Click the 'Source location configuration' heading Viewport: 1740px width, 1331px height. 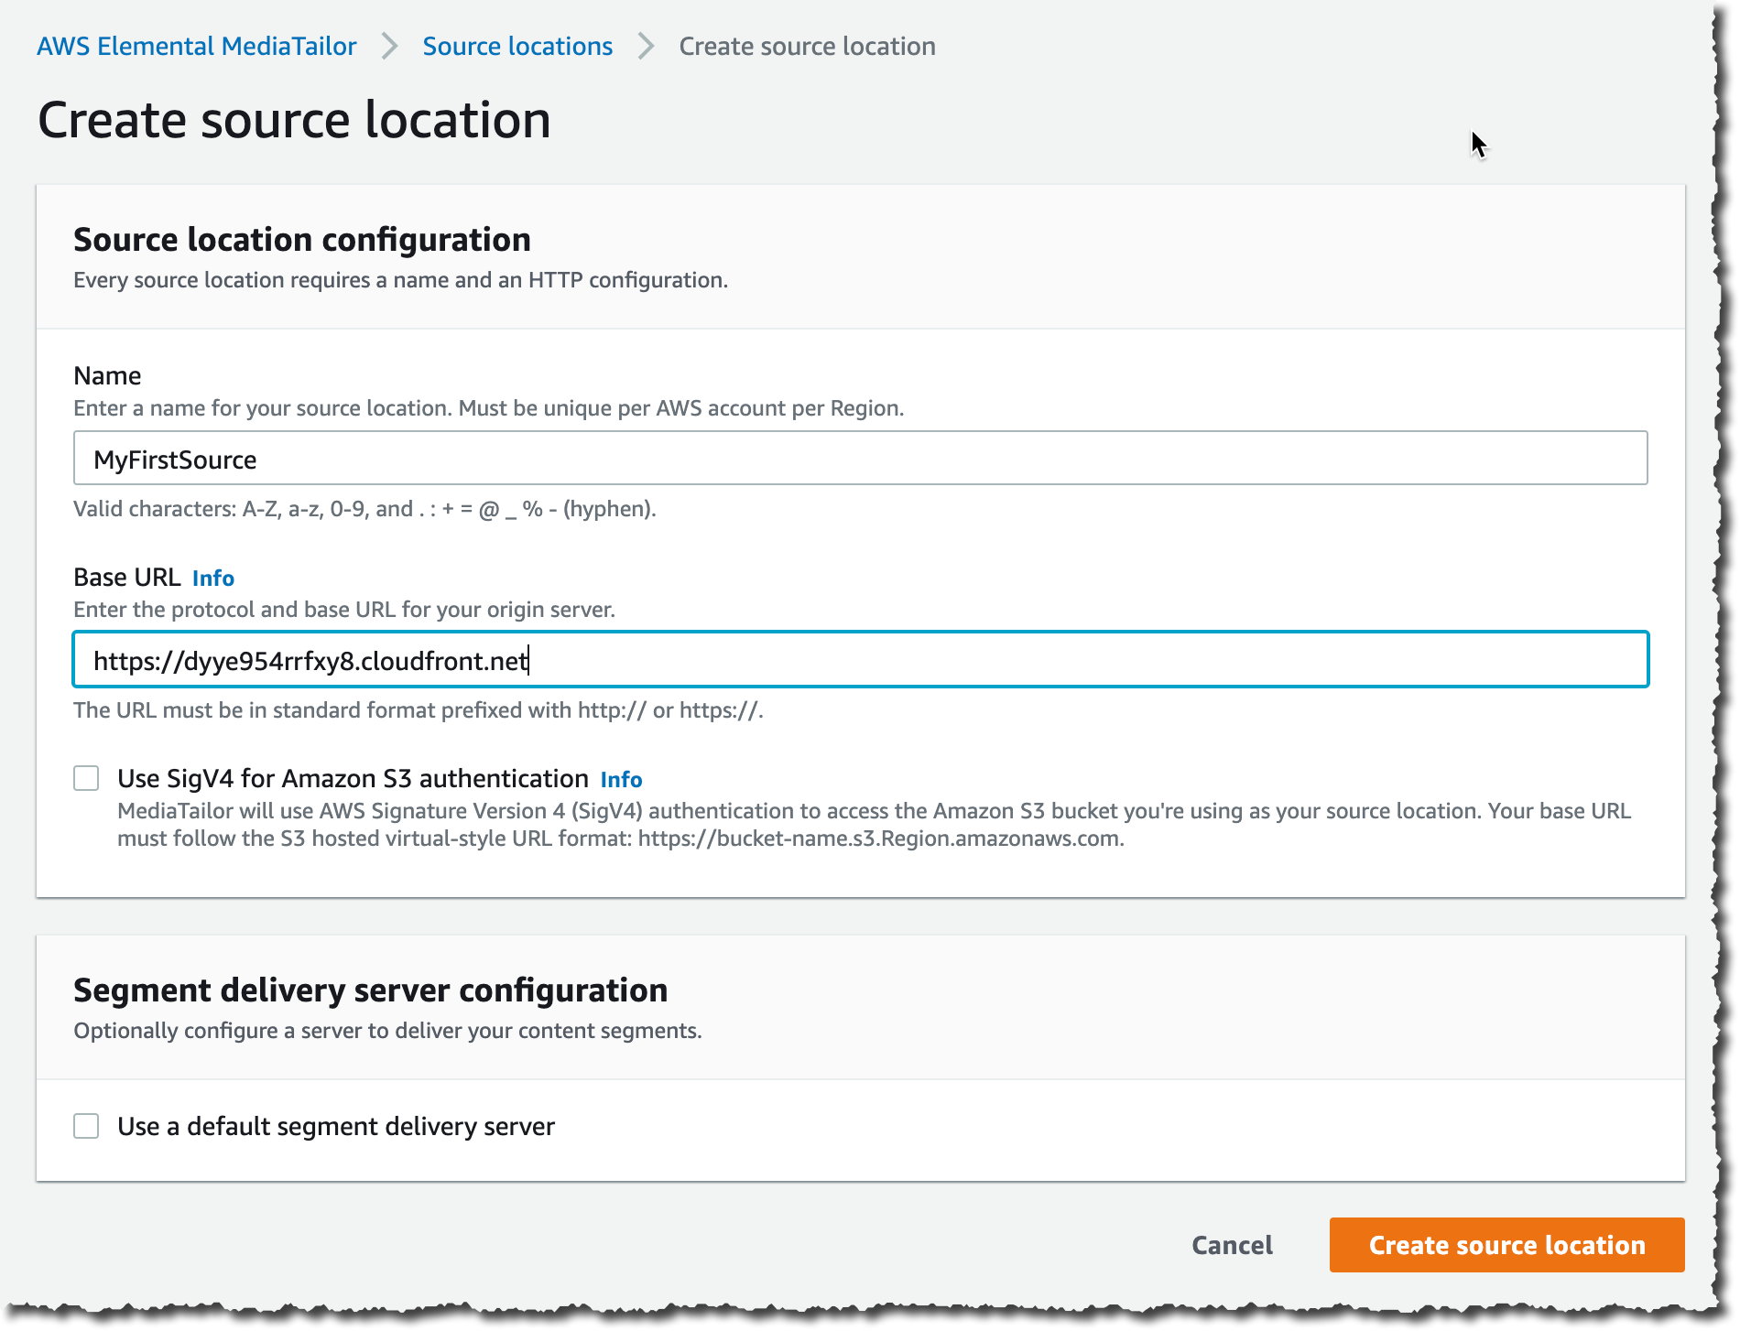coord(302,240)
